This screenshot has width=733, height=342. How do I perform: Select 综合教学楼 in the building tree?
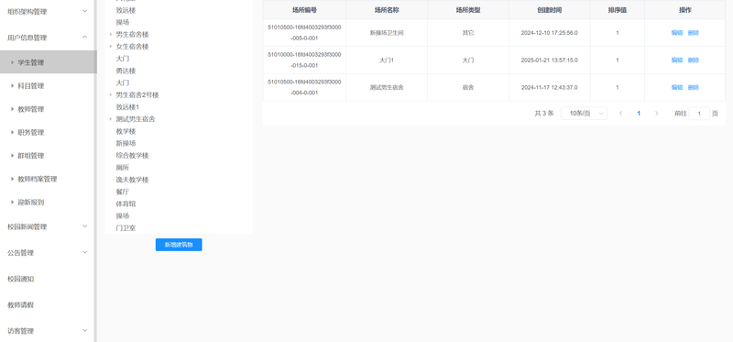(x=132, y=155)
